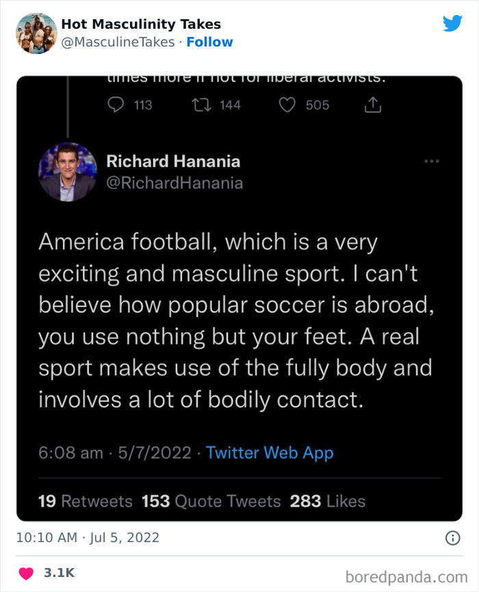
Task: Open the ellipsis options menu on the tweet
Action: 432,161
